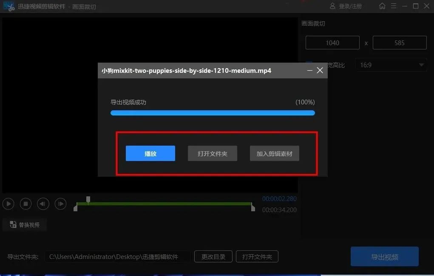The height and width of the screenshot is (276, 434).
Task: Minimize the export progress dialog
Action: 309,70
